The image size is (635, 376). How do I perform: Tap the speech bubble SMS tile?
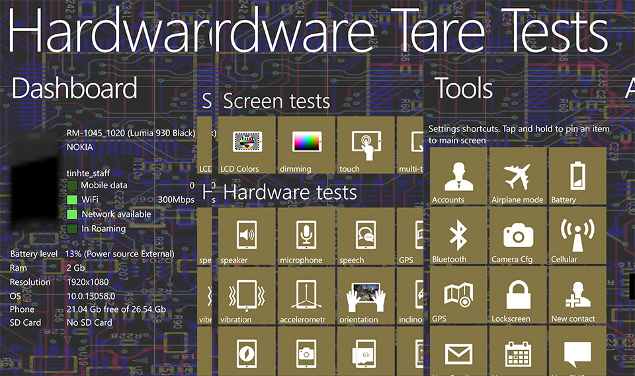click(x=577, y=352)
